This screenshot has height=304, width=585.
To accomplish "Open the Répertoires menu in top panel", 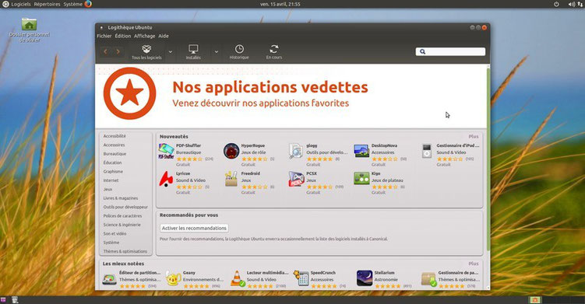I will click(x=47, y=4).
